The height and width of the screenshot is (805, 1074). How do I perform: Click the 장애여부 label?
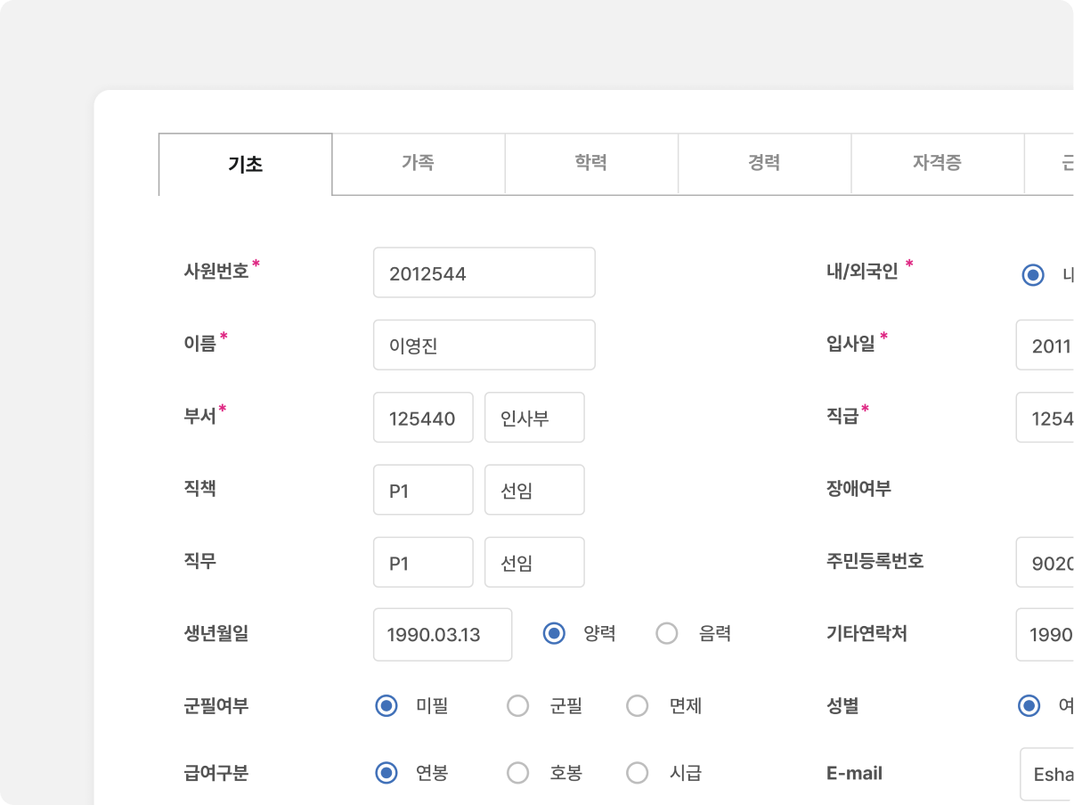click(x=858, y=489)
